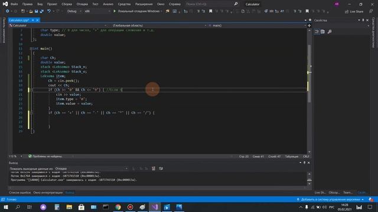Toggle the second bookmark icon in the toolbar

click(x=307, y=11)
